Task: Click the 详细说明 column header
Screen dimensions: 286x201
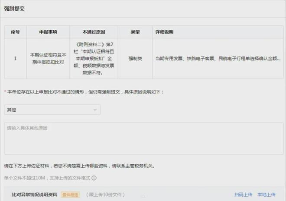Action: (x=218, y=32)
